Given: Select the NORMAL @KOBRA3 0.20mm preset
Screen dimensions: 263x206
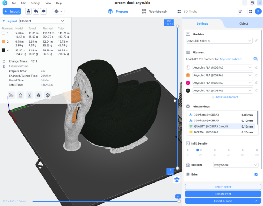Looking at the screenshot, I should (x=221, y=132).
